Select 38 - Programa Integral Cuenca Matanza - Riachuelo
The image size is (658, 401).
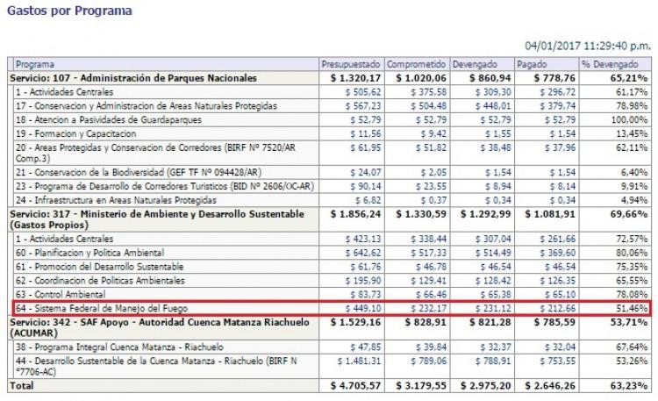click(119, 347)
